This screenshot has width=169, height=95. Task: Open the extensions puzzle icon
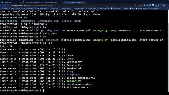[159, 5]
